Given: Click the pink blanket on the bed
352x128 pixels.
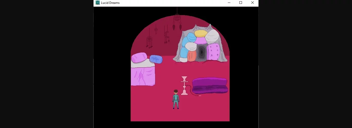Looking at the screenshot, I should tap(143, 76).
